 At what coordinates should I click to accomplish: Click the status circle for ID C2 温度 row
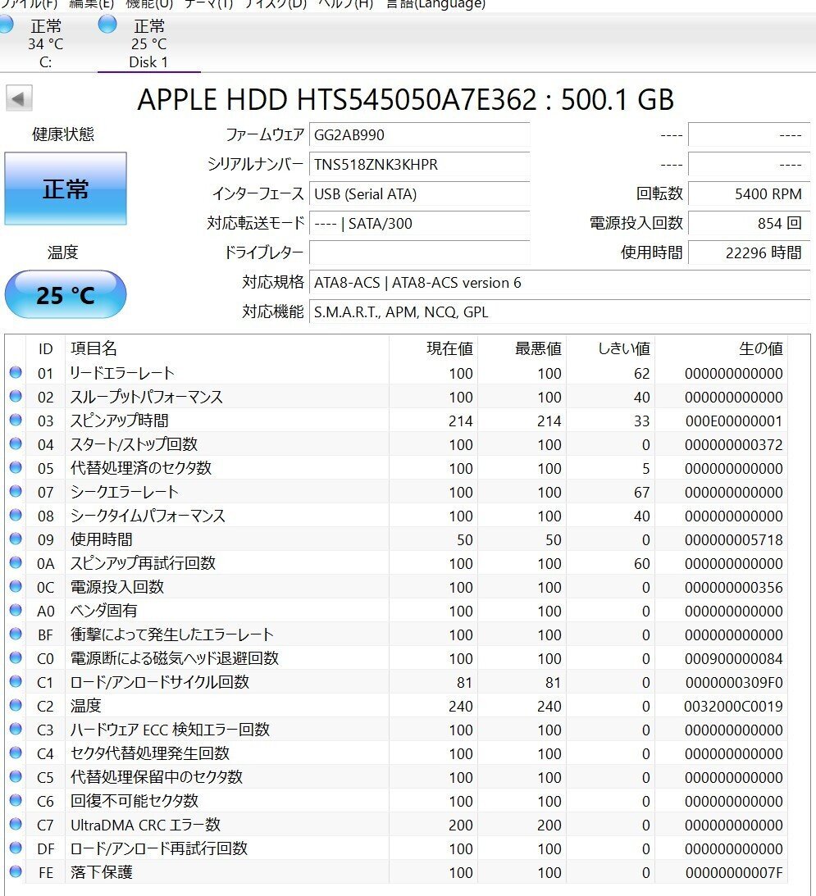pos(16,705)
